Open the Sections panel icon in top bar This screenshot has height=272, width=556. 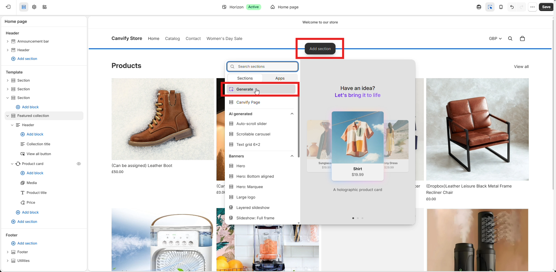24,7
